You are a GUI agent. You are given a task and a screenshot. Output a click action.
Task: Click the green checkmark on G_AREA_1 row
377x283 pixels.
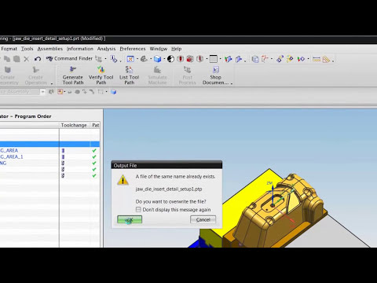click(x=94, y=156)
